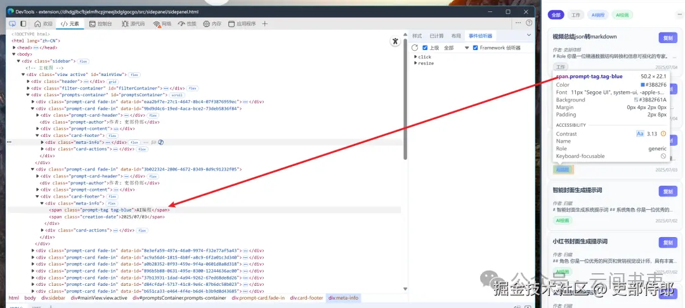
Task: Expand more sidebar panes chevron
Action: pos(528,35)
